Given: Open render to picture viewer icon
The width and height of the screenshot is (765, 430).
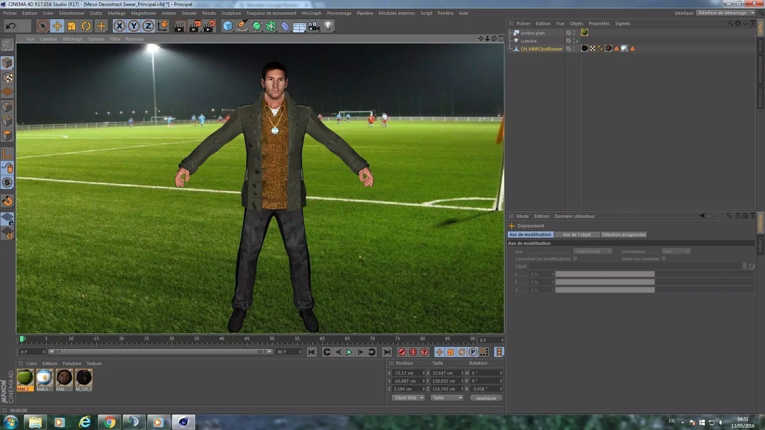Looking at the screenshot, I should pos(194,26).
